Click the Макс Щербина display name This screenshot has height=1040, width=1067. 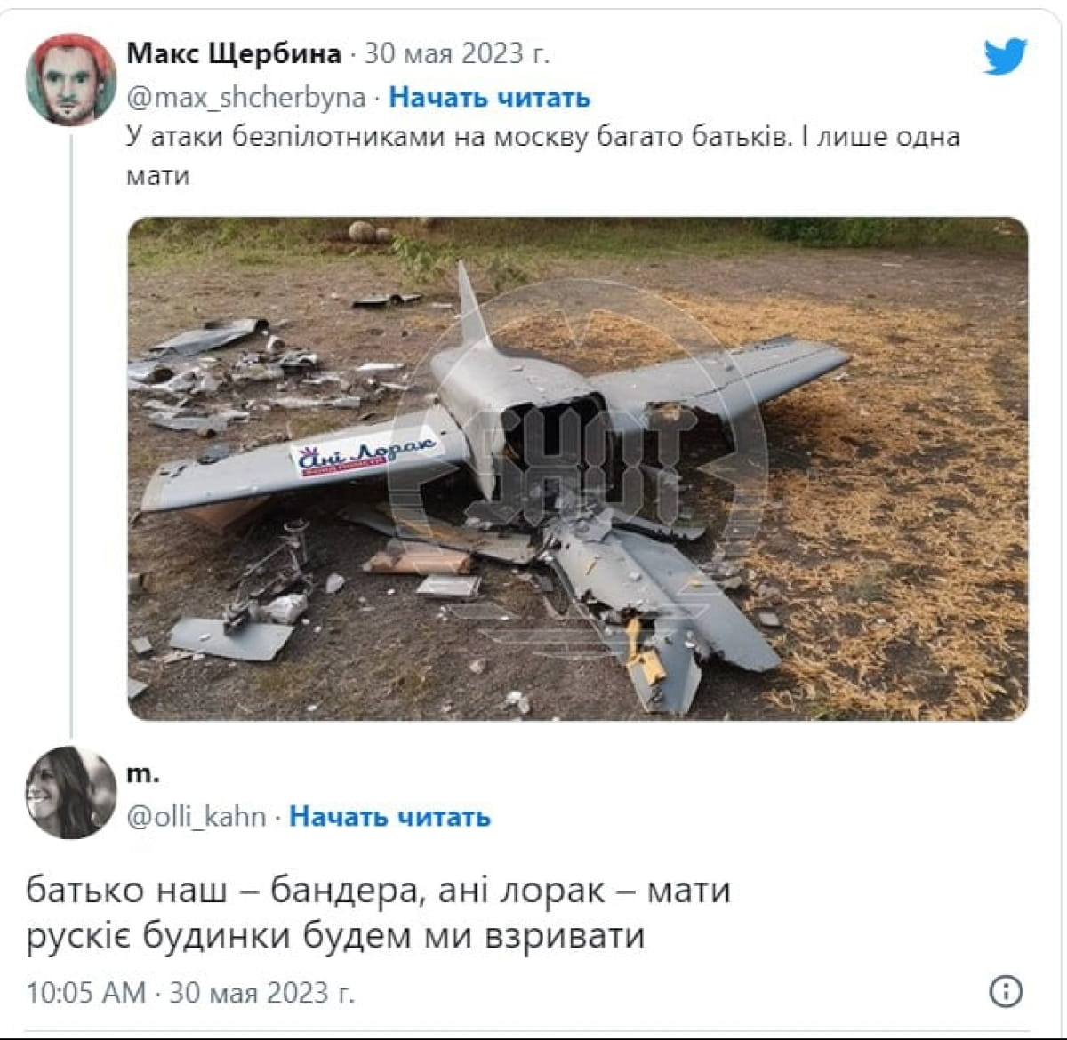[234, 53]
